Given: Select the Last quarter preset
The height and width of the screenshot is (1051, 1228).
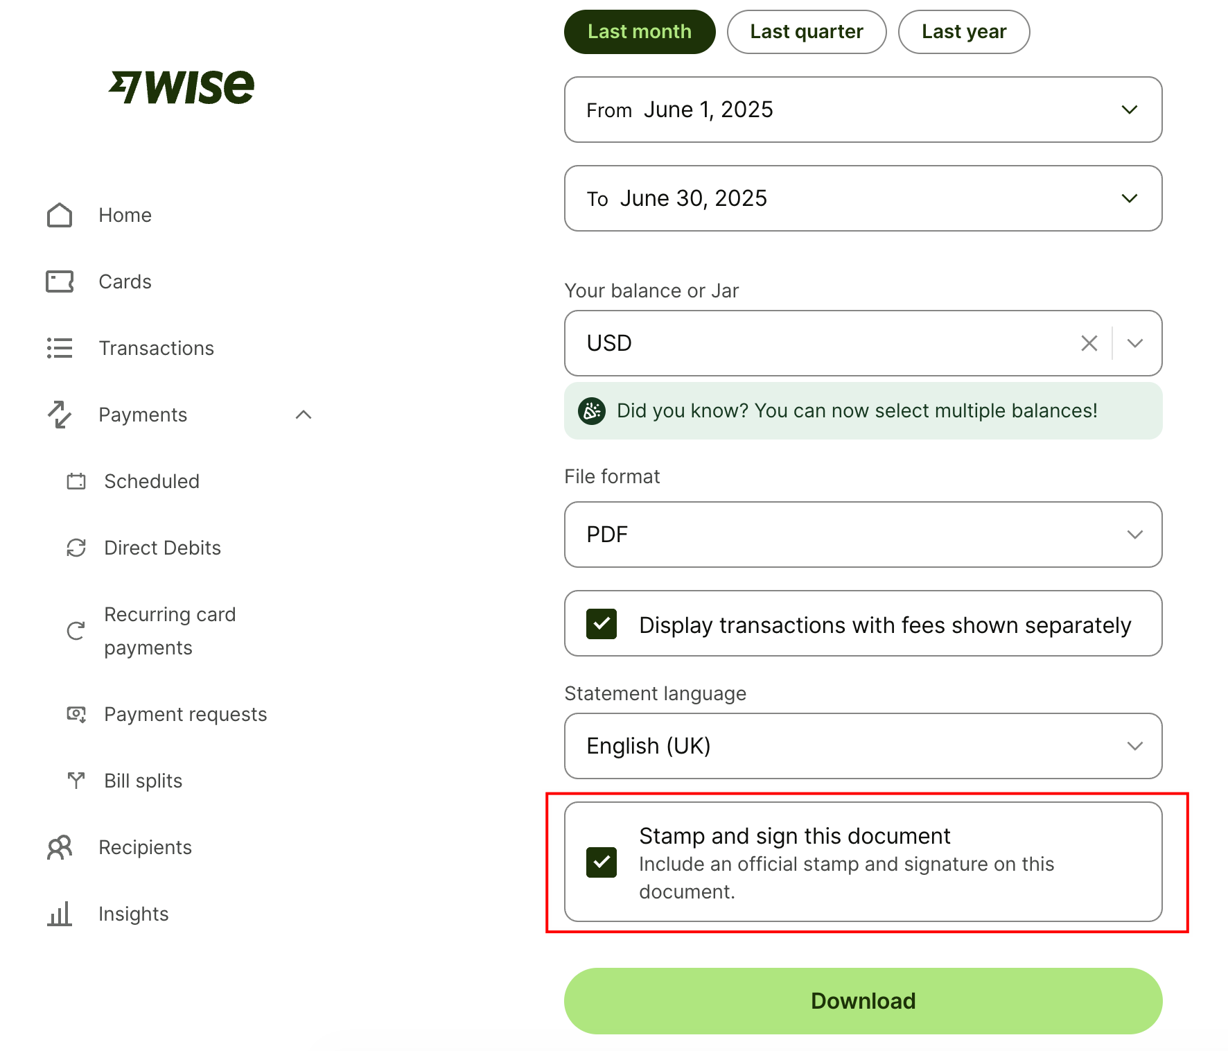Looking at the screenshot, I should [807, 32].
